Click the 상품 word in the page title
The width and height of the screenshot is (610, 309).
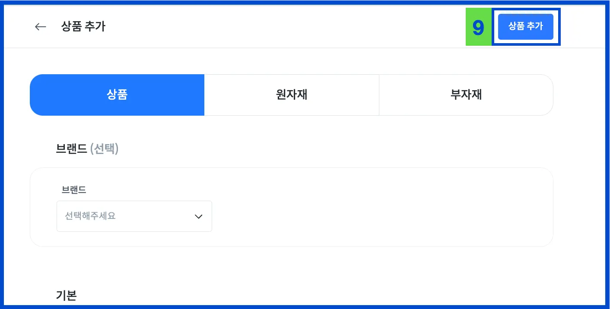(x=71, y=27)
